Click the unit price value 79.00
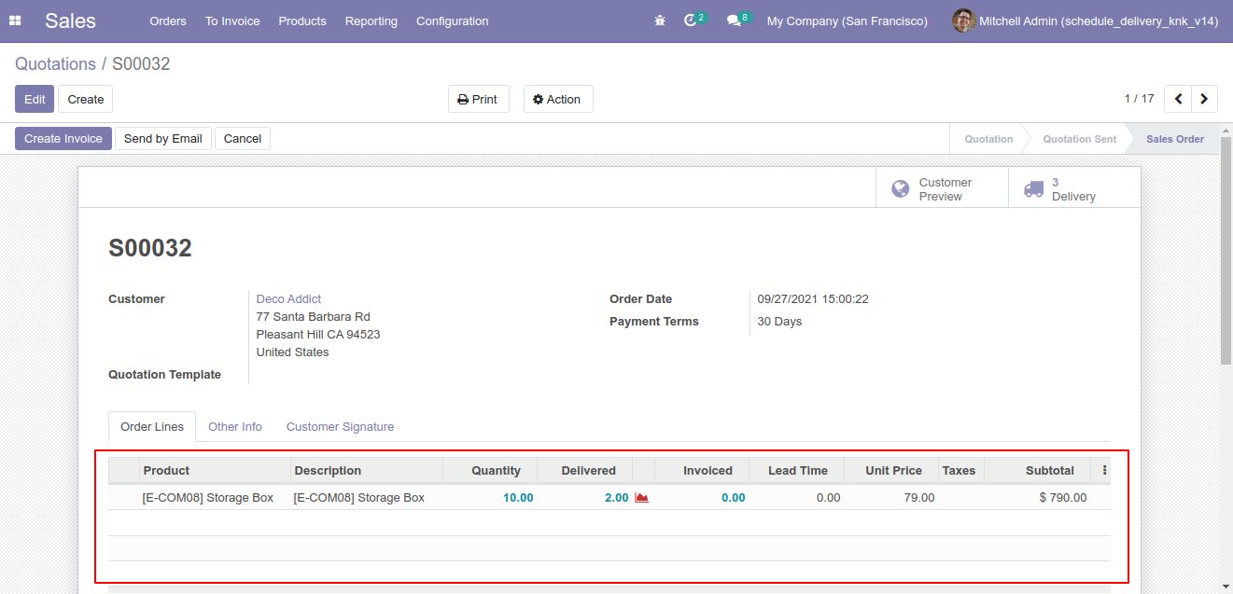 point(919,498)
